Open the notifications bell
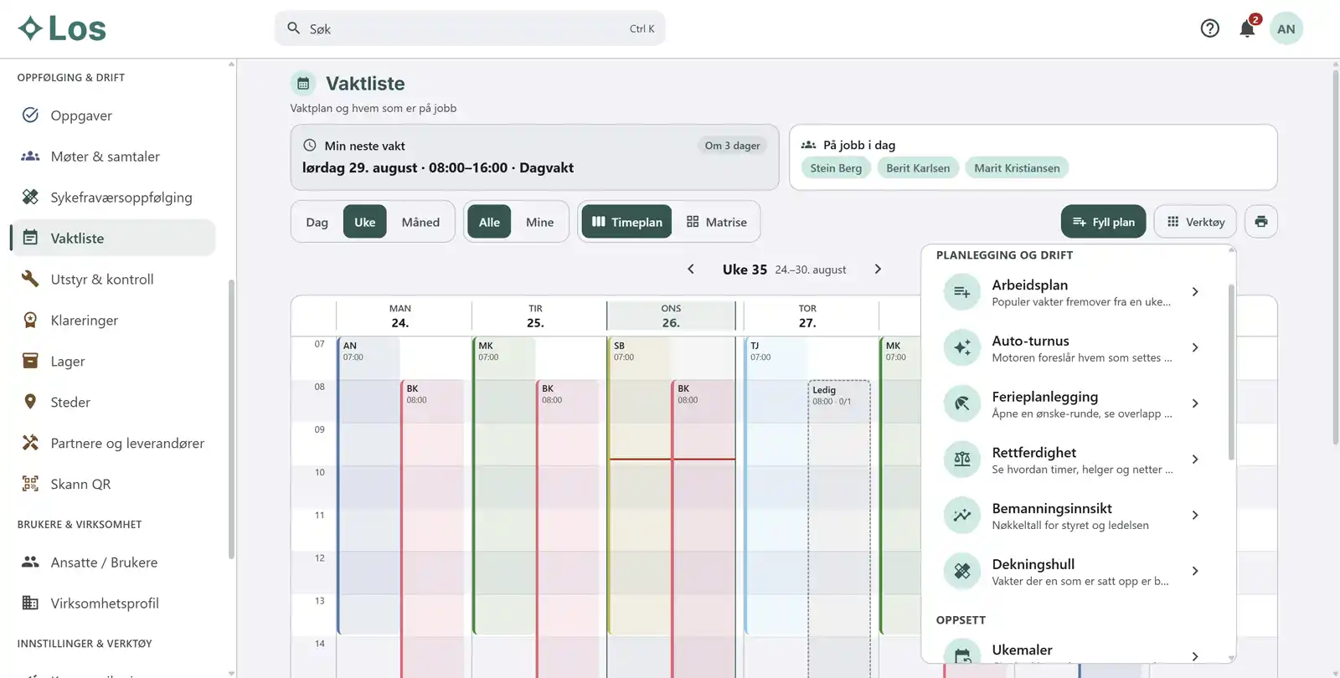 (x=1247, y=28)
